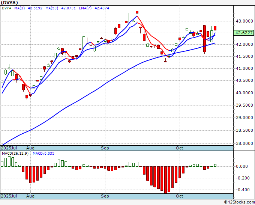Screen dimensions: 255x205
Task: Click the 39.5000 price axis label
Action: (244, 106)
